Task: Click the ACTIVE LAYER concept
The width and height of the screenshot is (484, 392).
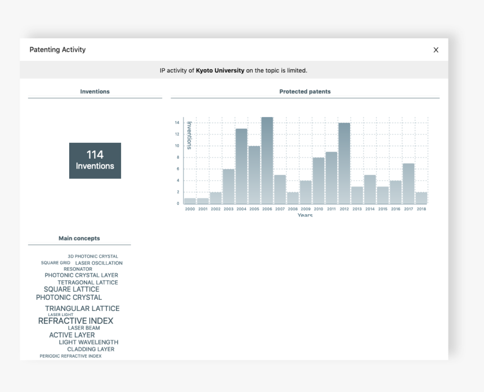Action: 72,335
